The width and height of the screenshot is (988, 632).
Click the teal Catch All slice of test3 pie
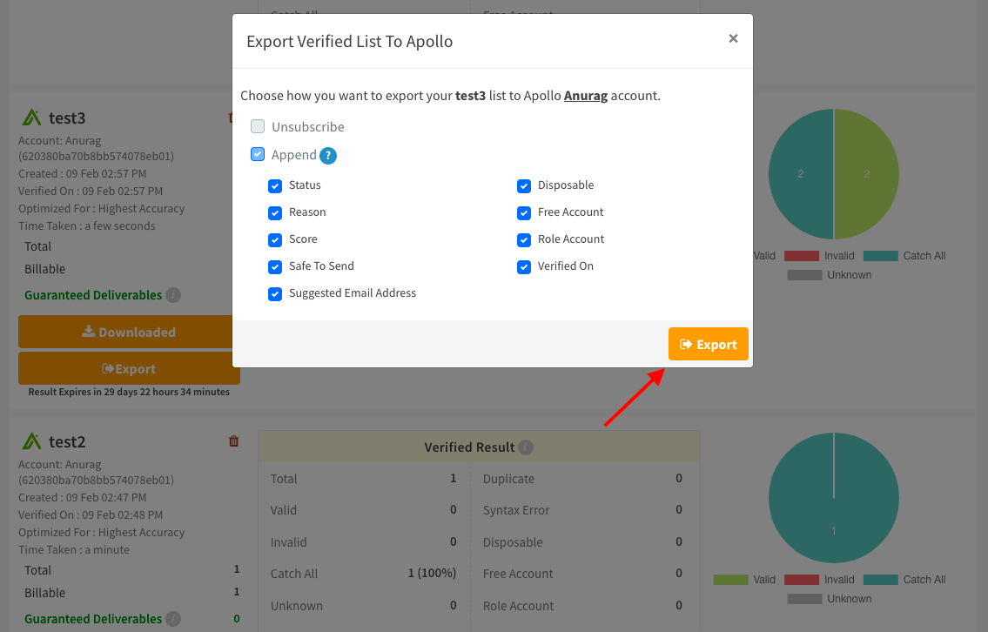(801, 174)
